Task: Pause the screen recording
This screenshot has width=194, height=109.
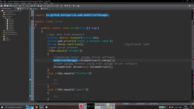Action: coord(85,108)
